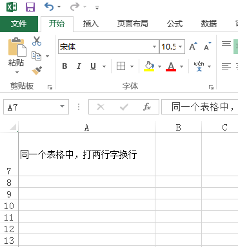Align text left

[x=226, y=66]
